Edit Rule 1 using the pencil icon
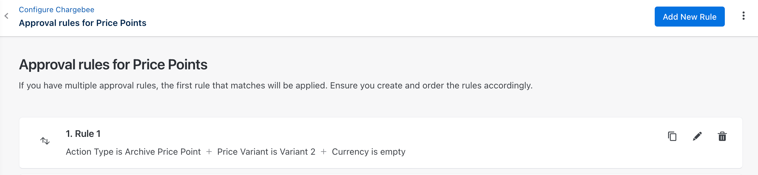Image resolution: width=758 pixels, height=175 pixels. pyautogui.click(x=697, y=137)
